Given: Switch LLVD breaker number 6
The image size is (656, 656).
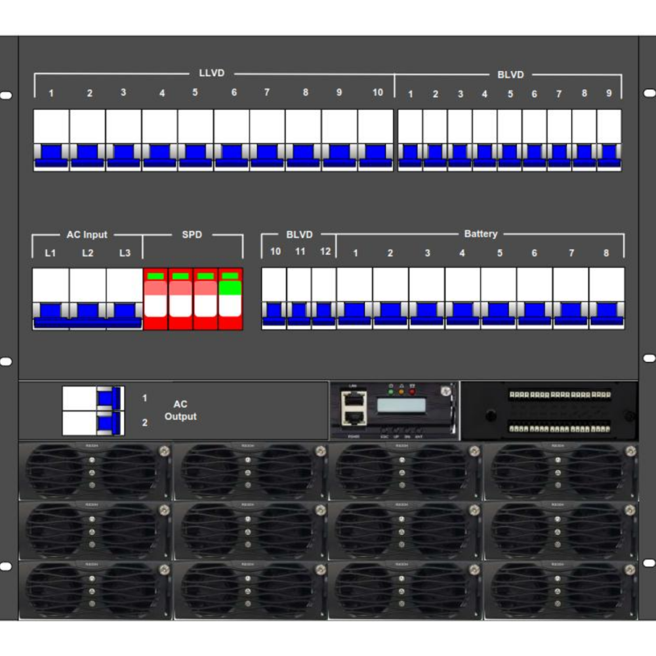Looking at the screenshot, I should tap(231, 152).
